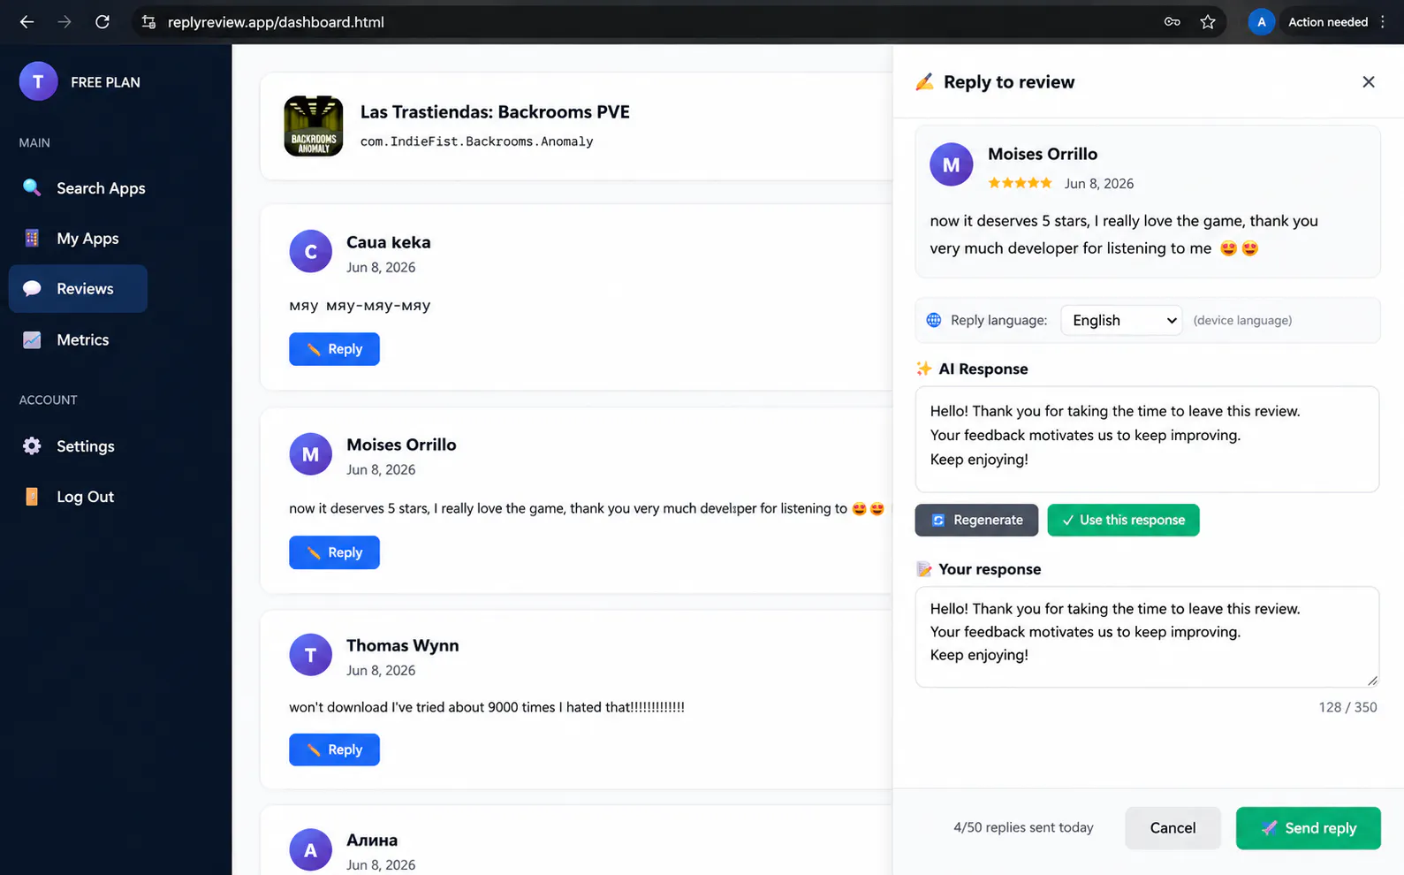Click the 128 / 350 character counter
1404x875 pixels.
(1347, 707)
